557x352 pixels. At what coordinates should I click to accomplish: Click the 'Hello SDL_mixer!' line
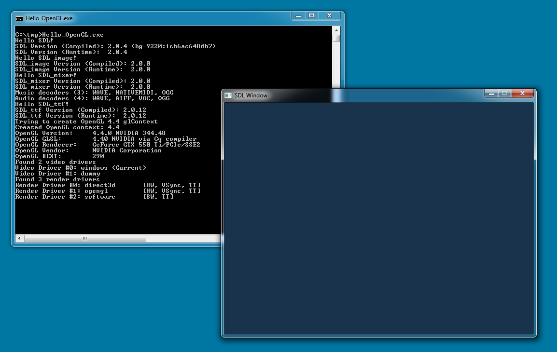click(x=46, y=75)
